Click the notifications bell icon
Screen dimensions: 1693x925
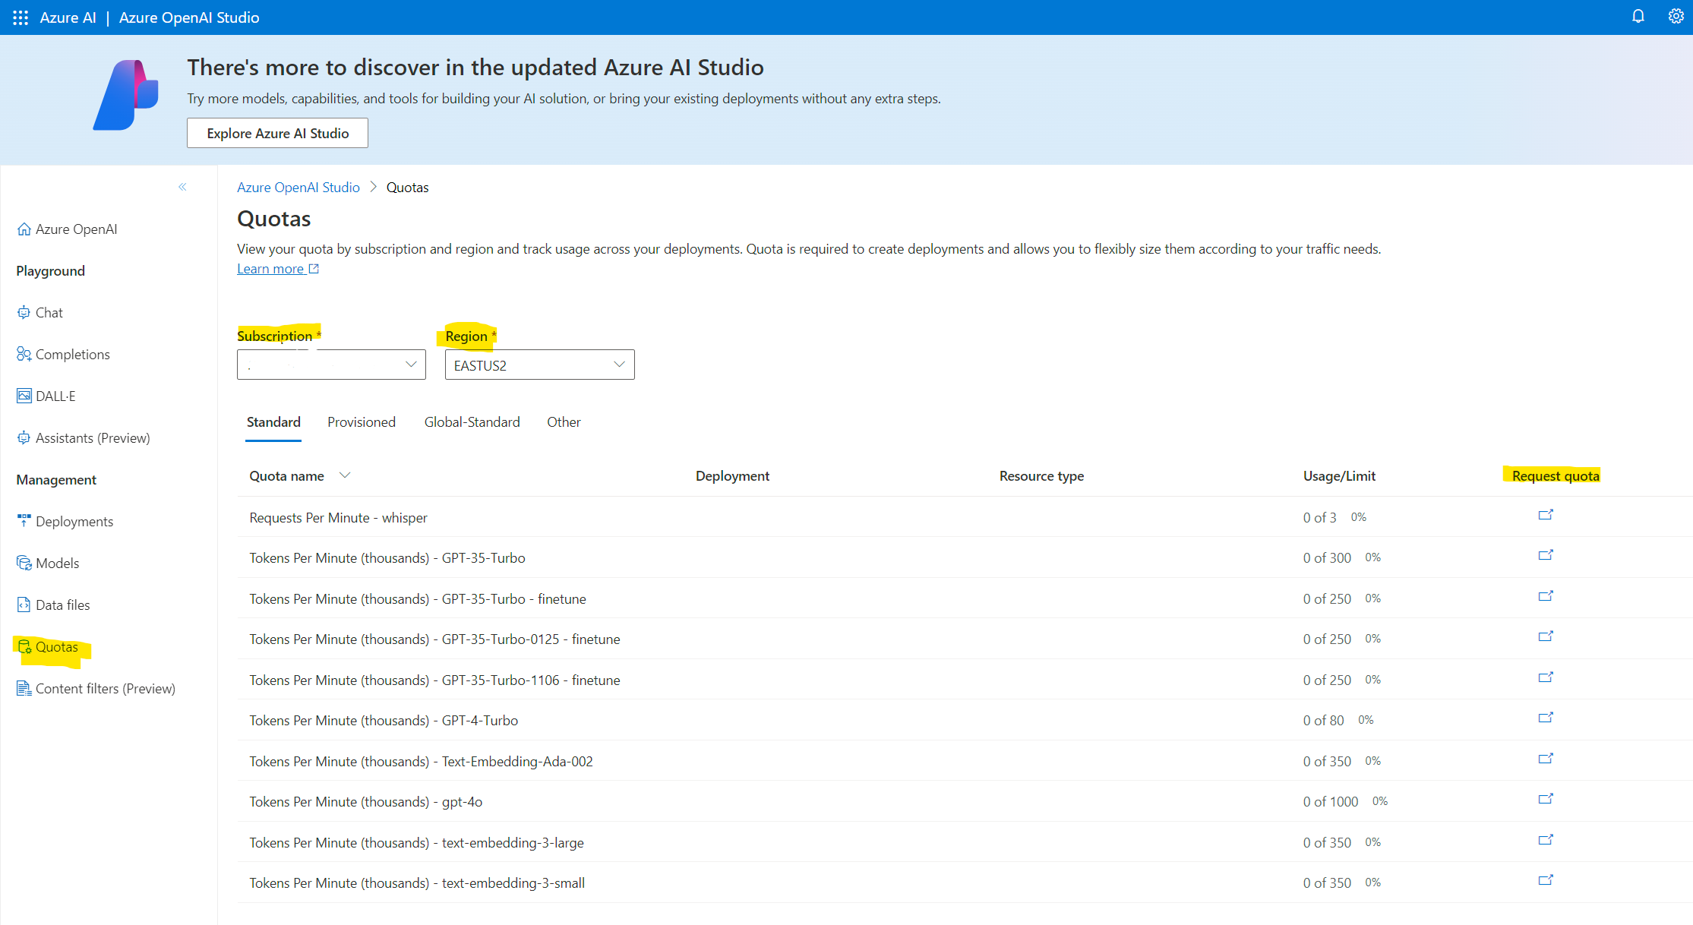point(1638,17)
